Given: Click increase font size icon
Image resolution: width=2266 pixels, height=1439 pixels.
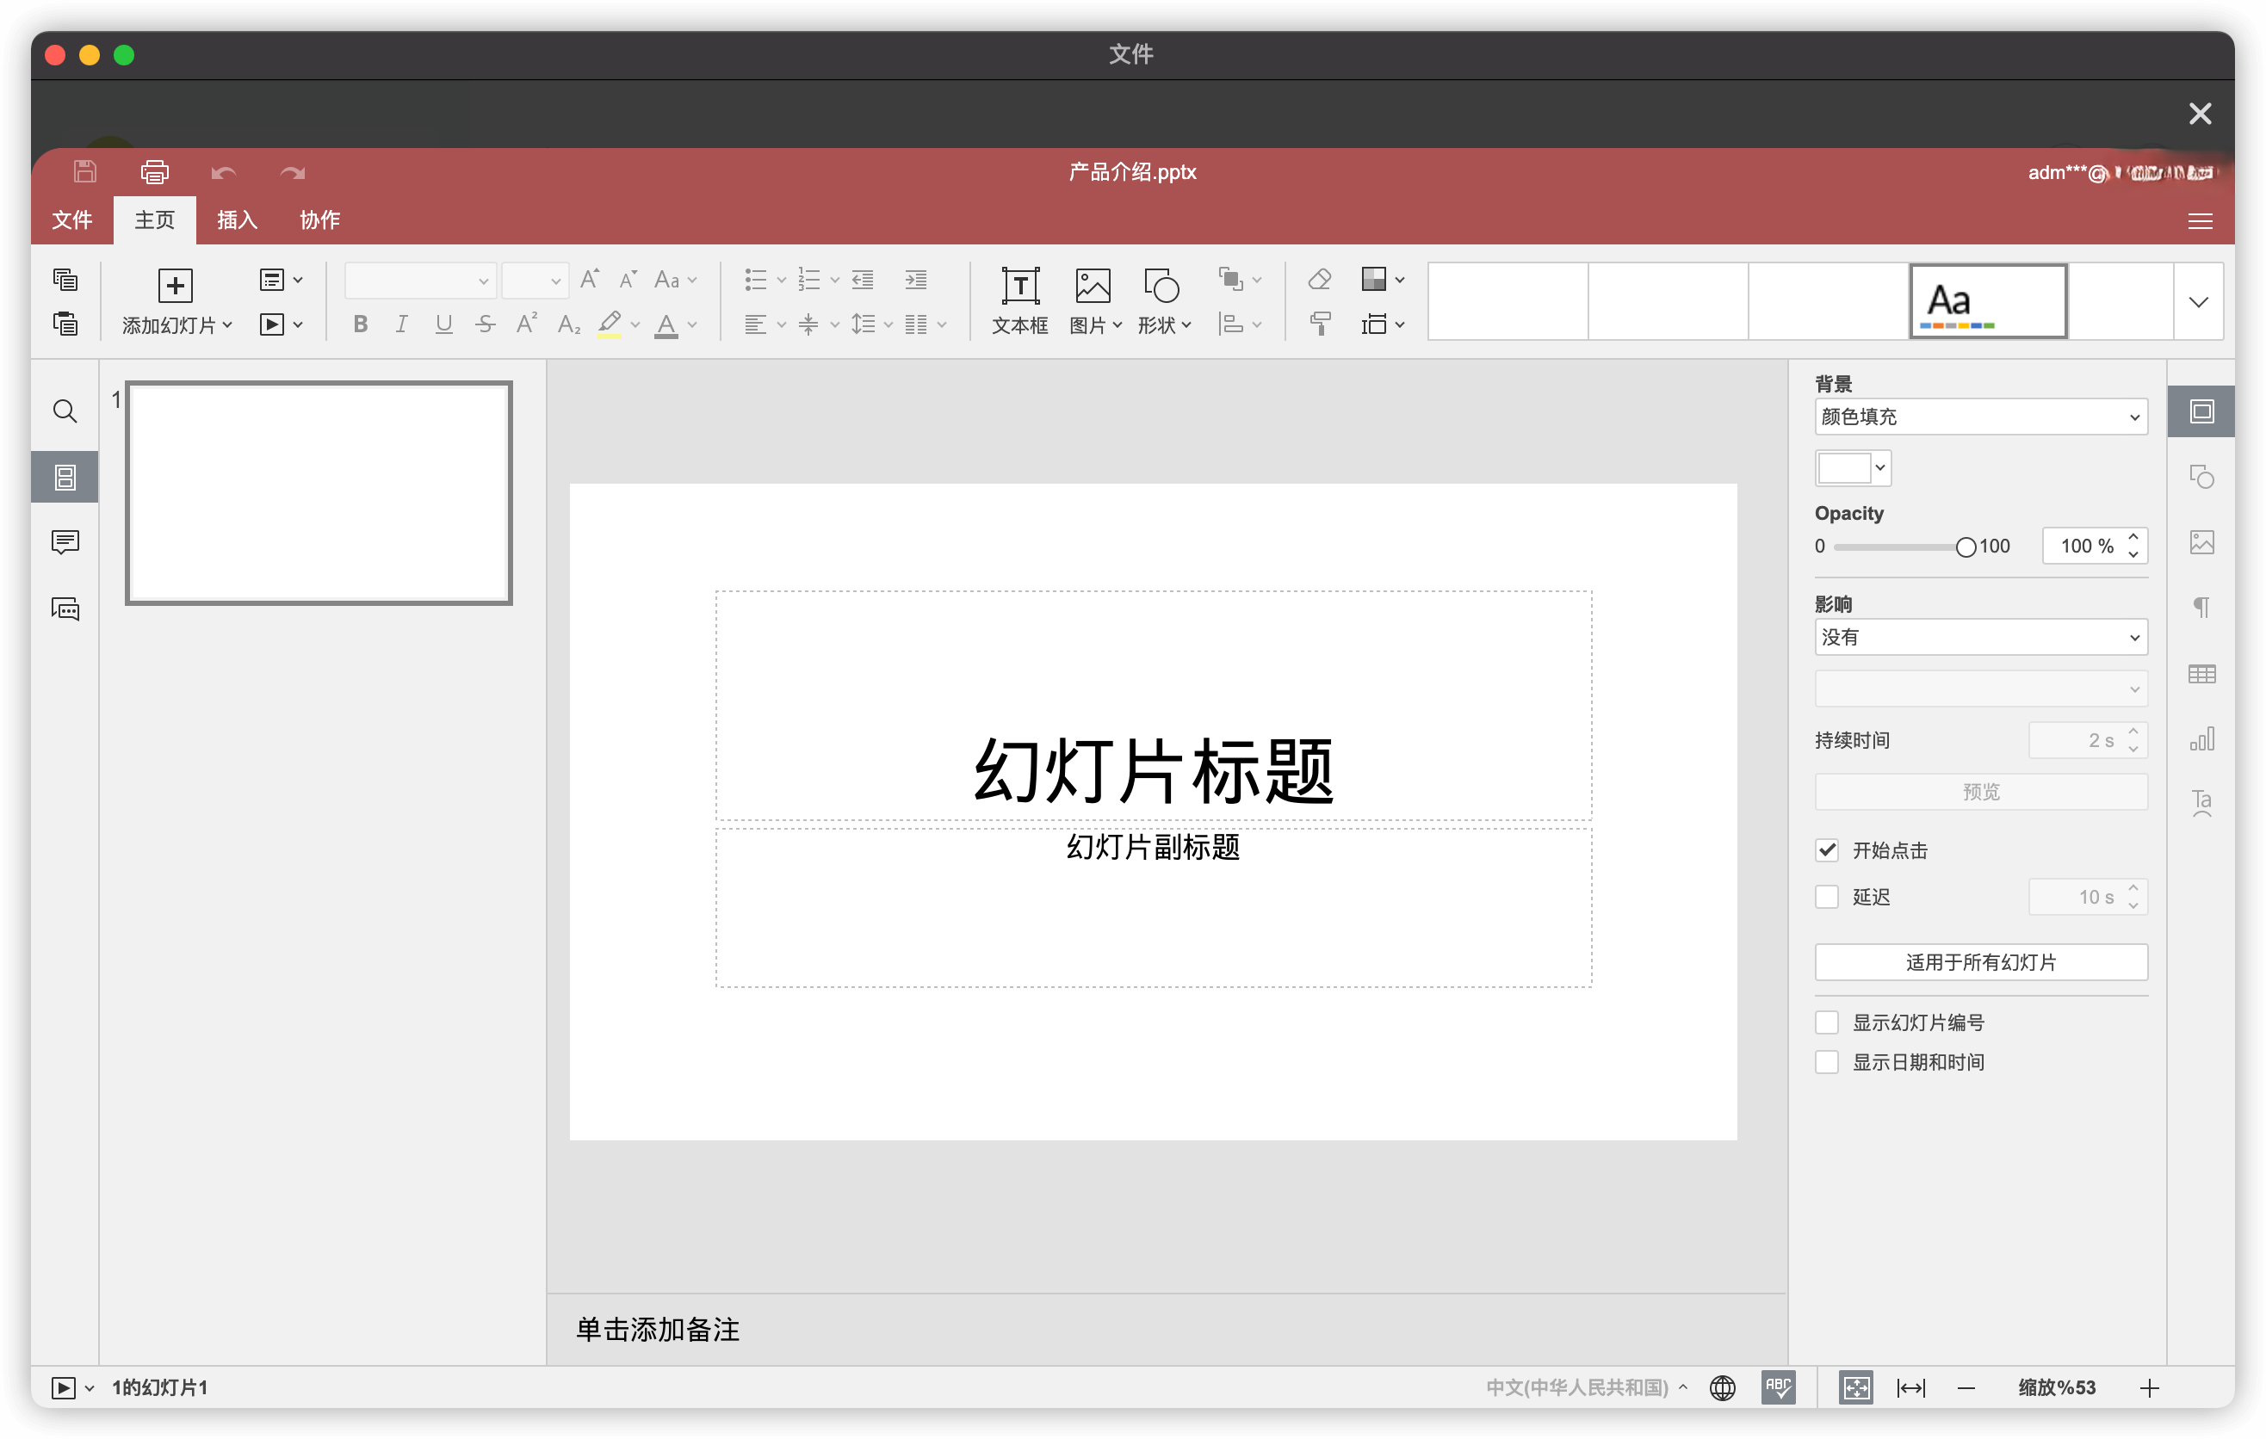Looking at the screenshot, I should [590, 280].
